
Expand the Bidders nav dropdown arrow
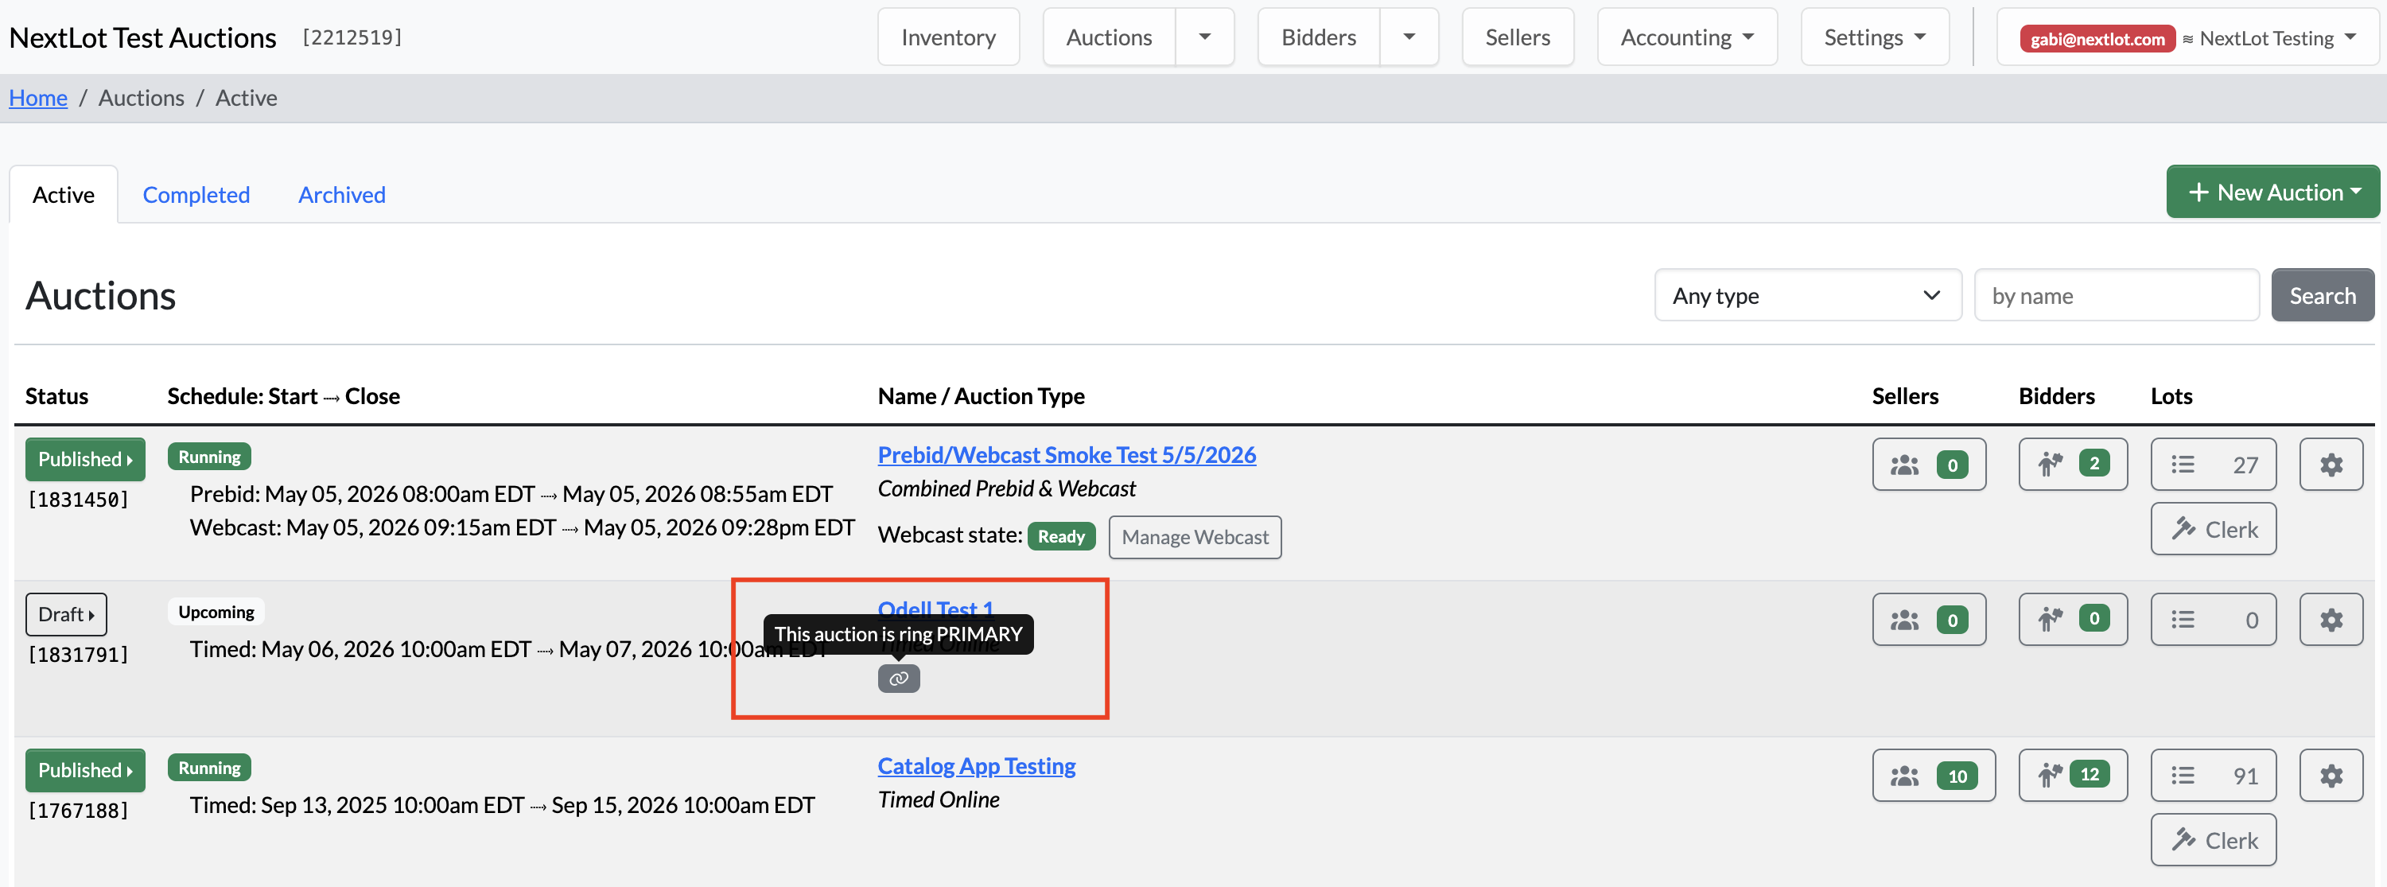tap(1409, 37)
